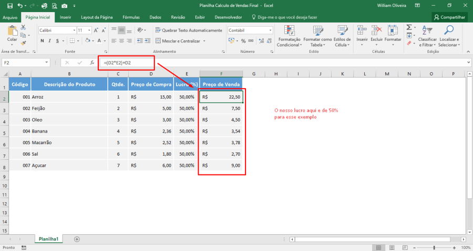Switch to Fórmulas tab

(x=131, y=17)
